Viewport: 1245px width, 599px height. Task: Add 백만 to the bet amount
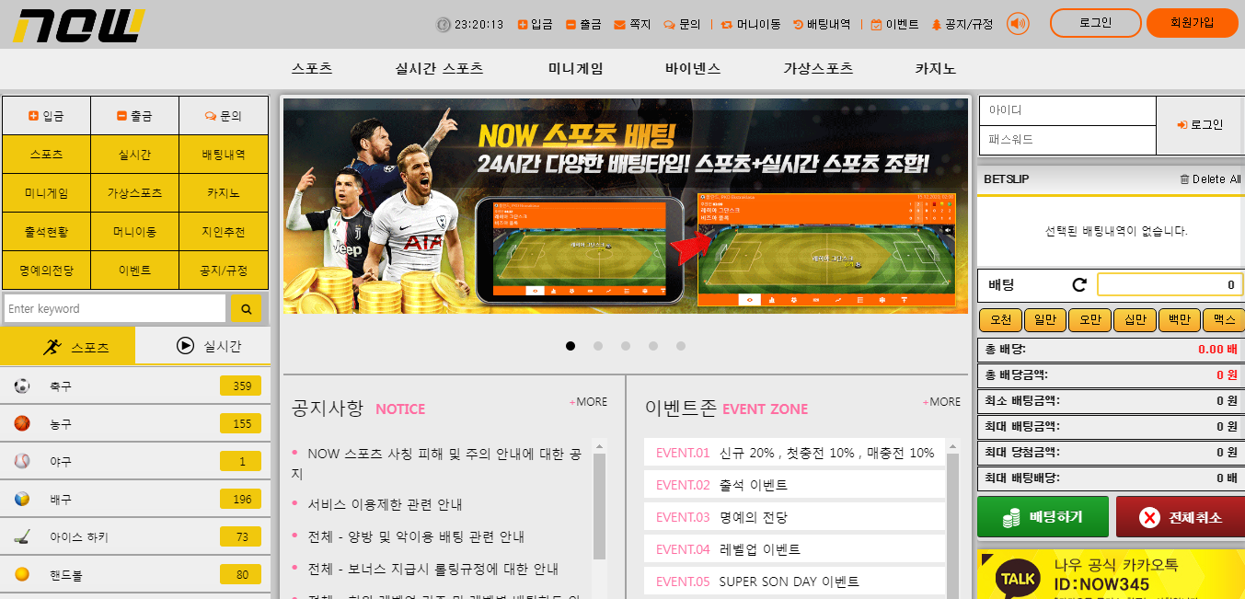pyautogui.click(x=1179, y=320)
